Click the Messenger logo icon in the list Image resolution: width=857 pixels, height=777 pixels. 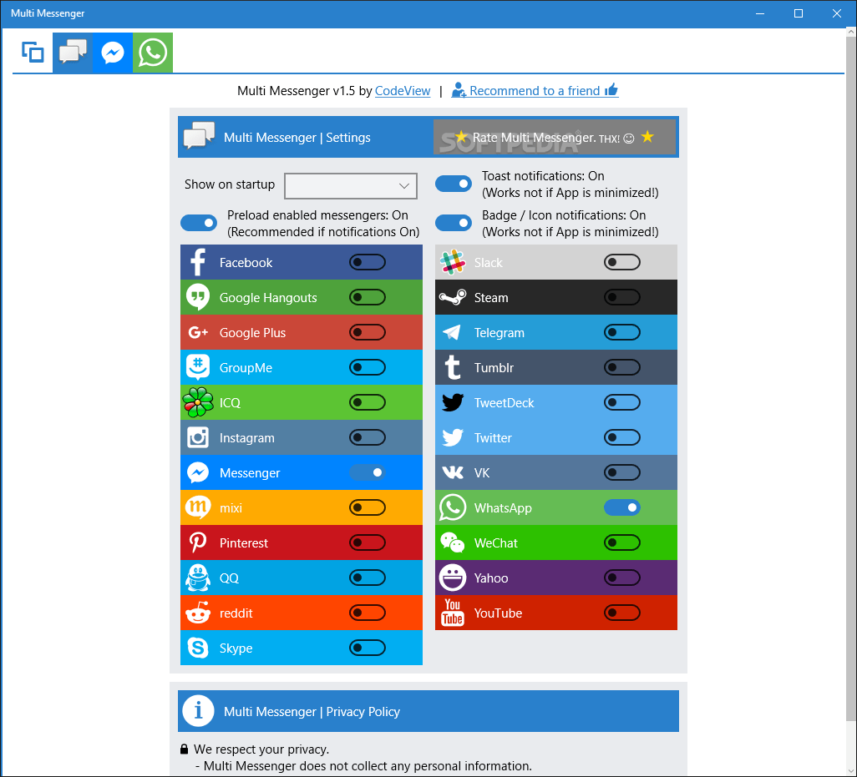[198, 472]
